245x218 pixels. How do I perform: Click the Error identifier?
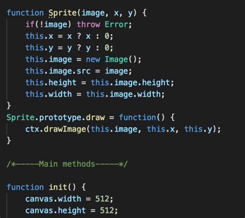coord(116,24)
